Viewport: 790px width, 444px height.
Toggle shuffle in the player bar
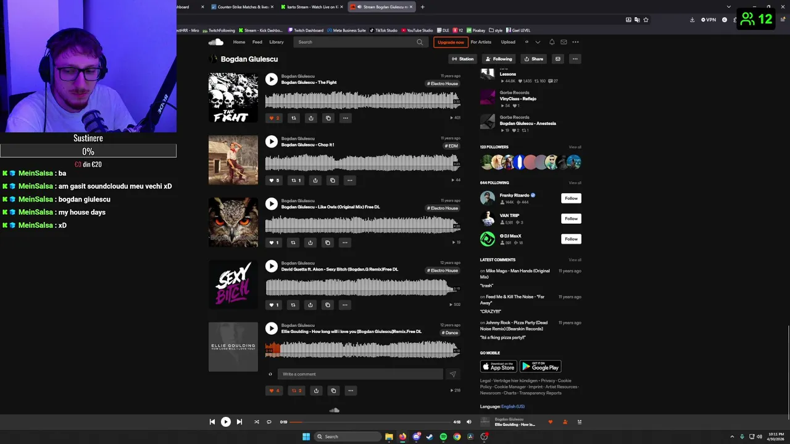tap(257, 422)
